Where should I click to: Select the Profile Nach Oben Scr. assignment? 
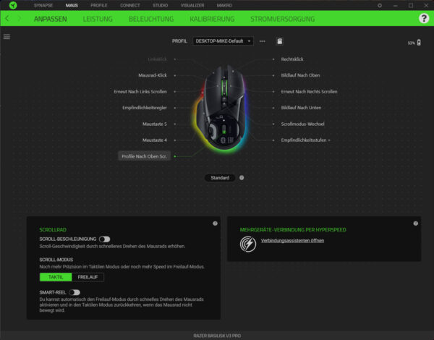coord(145,156)
